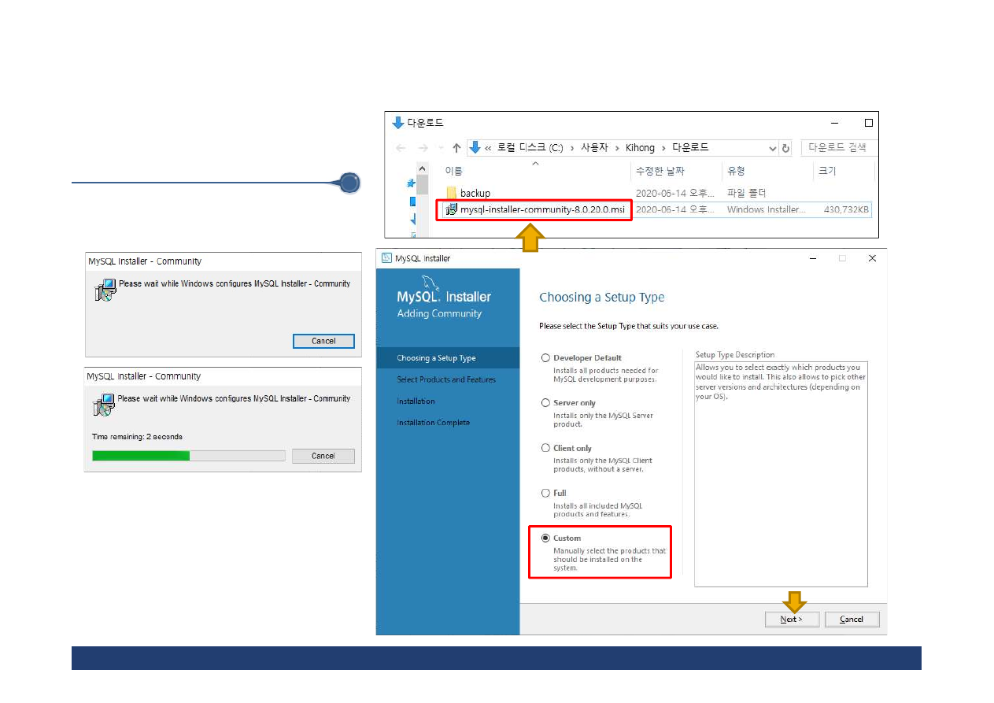The image size is (994, 703).
Task: Select the Server only radio button
Action: pyautogui.click(x=545, y=403)
